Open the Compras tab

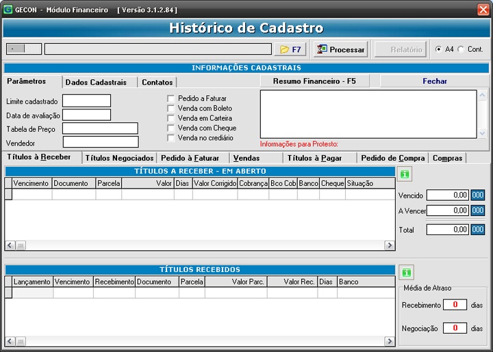pos(447,158)
